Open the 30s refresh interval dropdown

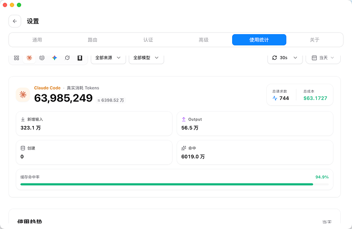click(285, 58)
